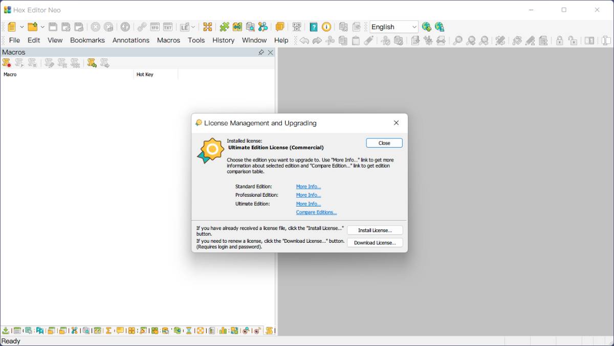
Task: Click the orange info circle icon
Action: click(x=326, y=27)
